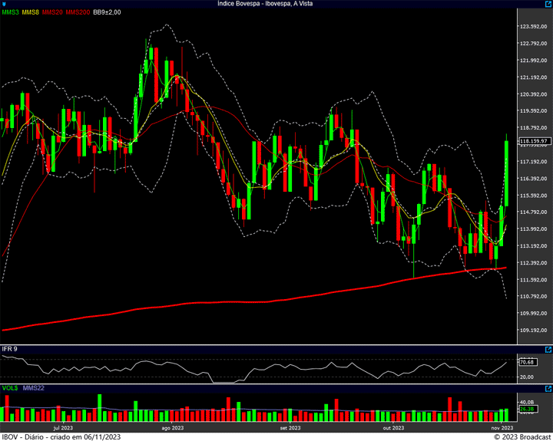Click the out 2023 date axis label

click(393, 427)
